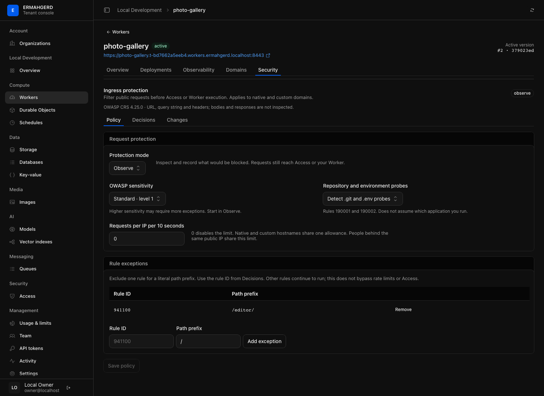Click the active version 379023ed text

[x=516, y=50]
